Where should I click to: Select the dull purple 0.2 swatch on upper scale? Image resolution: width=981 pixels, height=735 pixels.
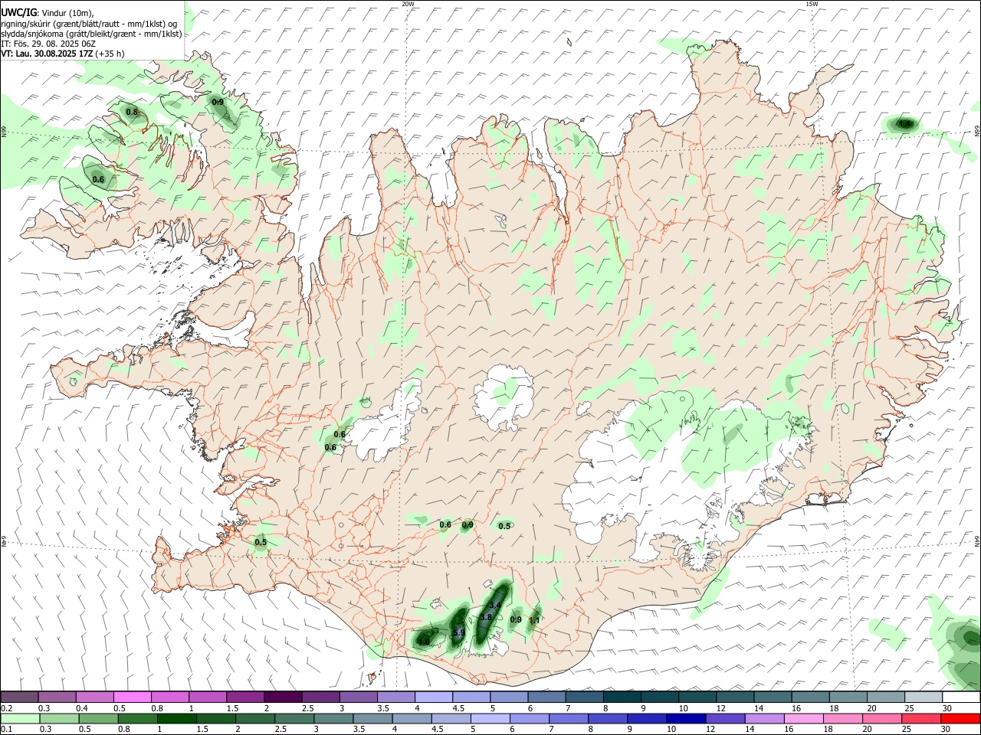coord(19,697)
